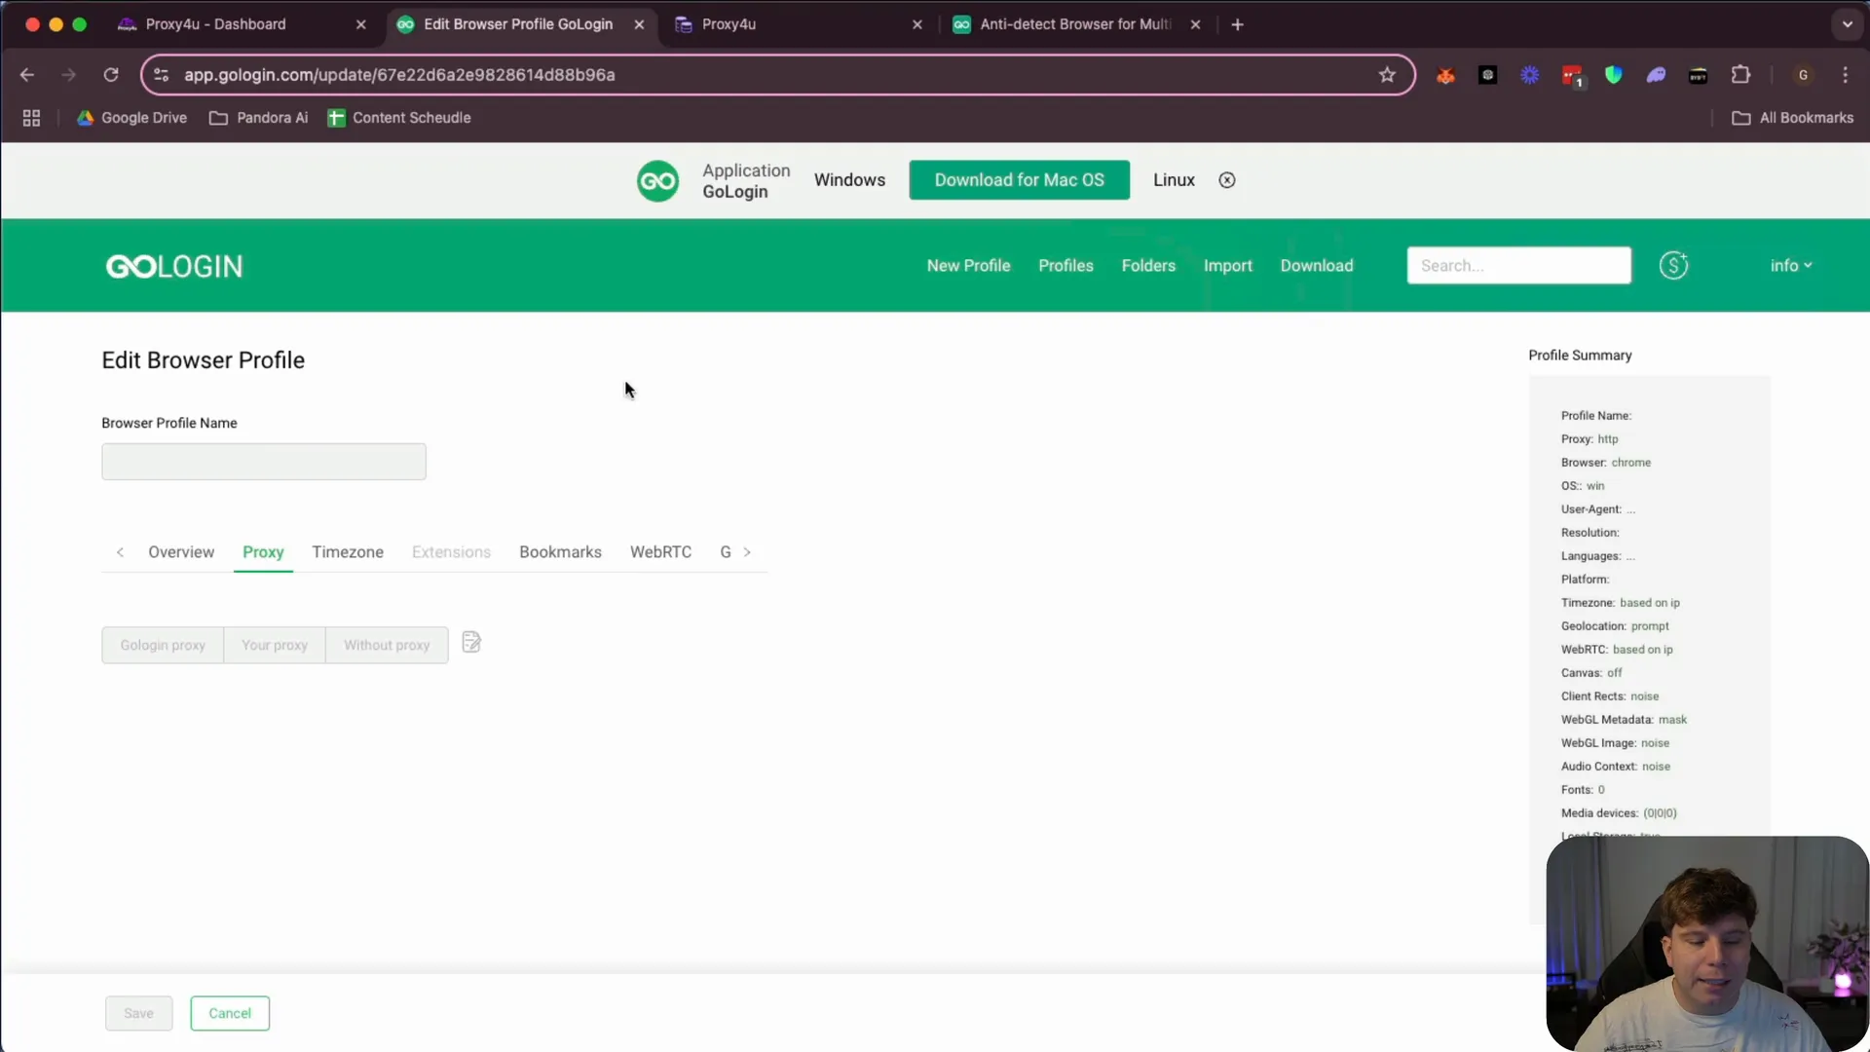The width and height of the screenshot is (1870, 1052).
Task: View site information icon in address bar
Action: tap(162, 75)
